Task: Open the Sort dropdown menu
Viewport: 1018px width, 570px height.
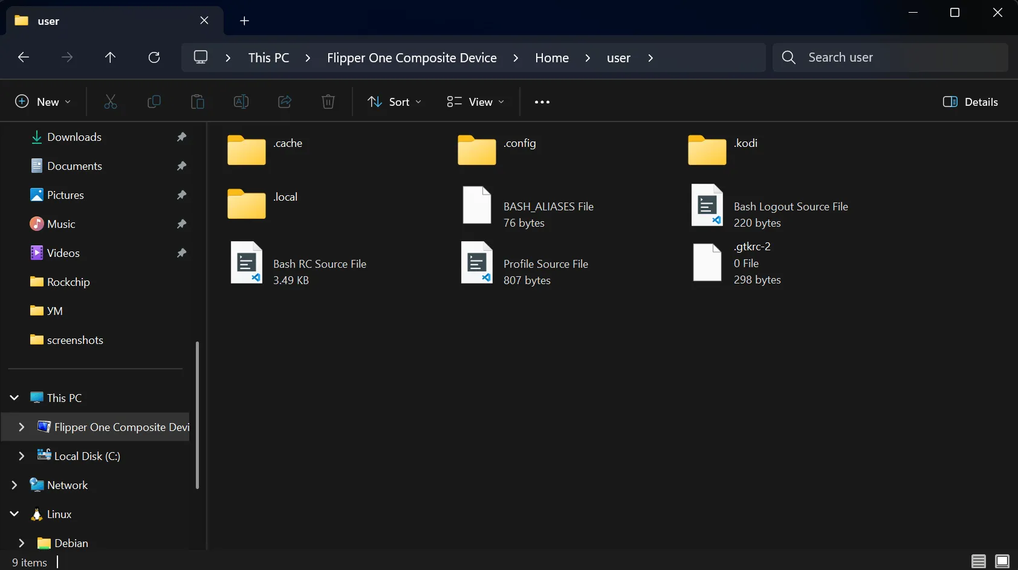Action: tap(394, 102)
